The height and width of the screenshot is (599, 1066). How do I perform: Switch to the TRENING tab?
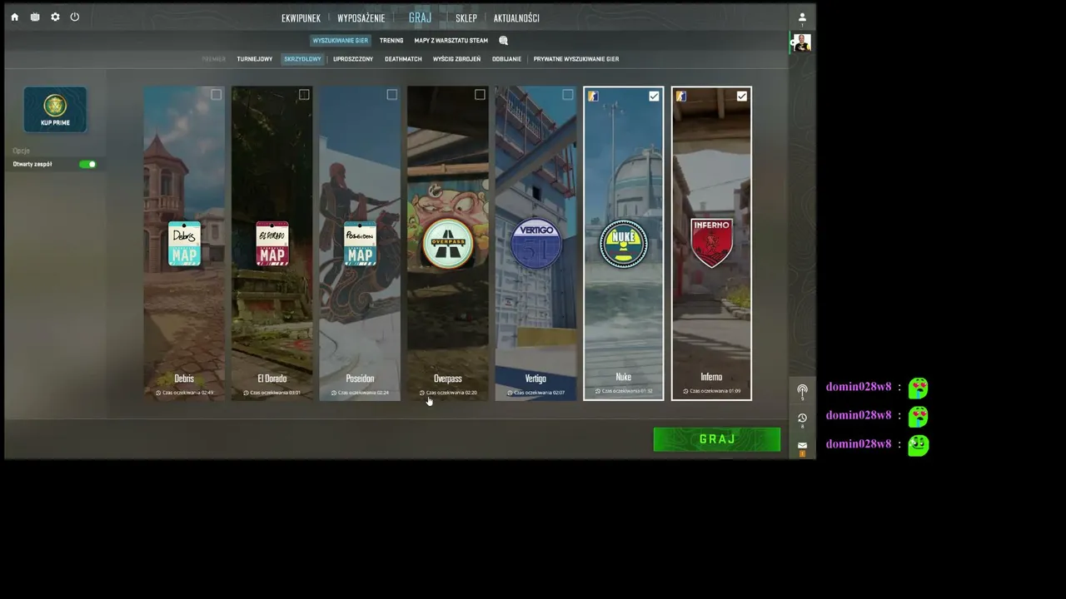[x=391, y=41]
